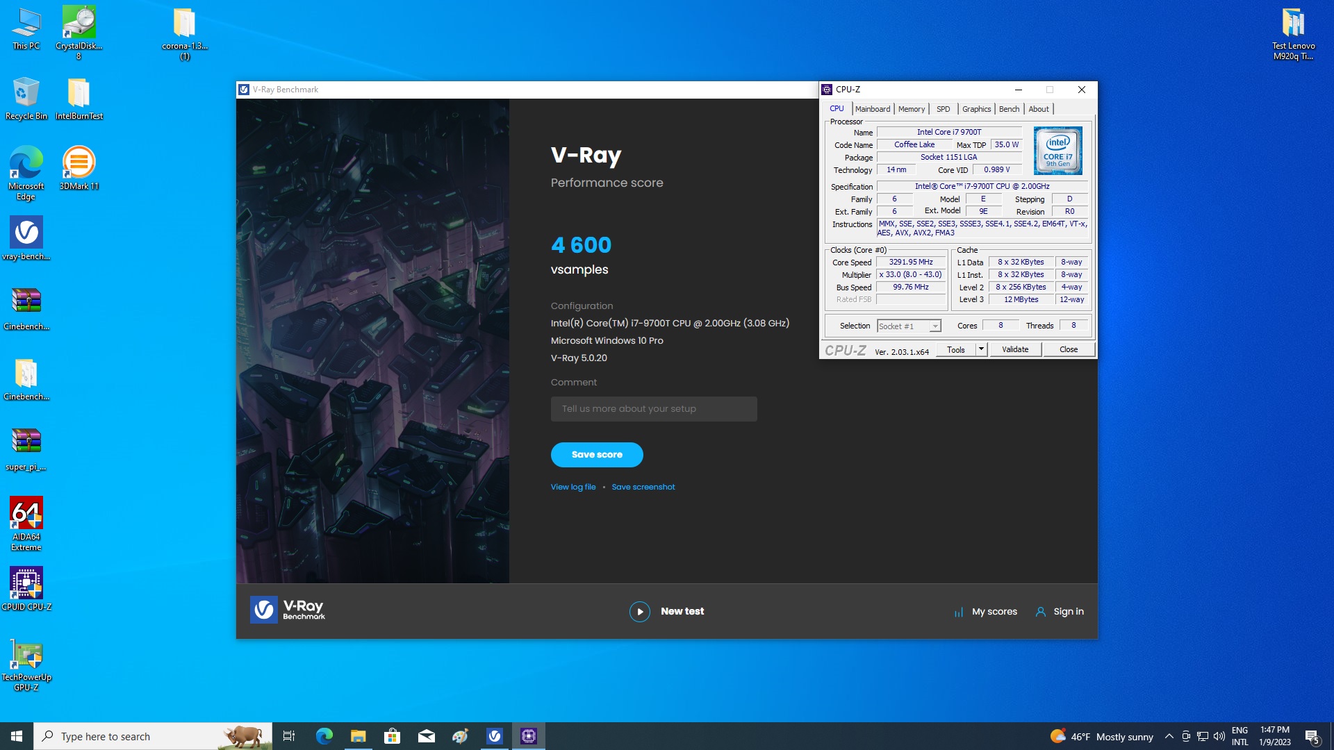Viewport: 1334px width, 750px height.
Task: Open the Bench tab in CPU-Z
Action: pos(1009,109)
